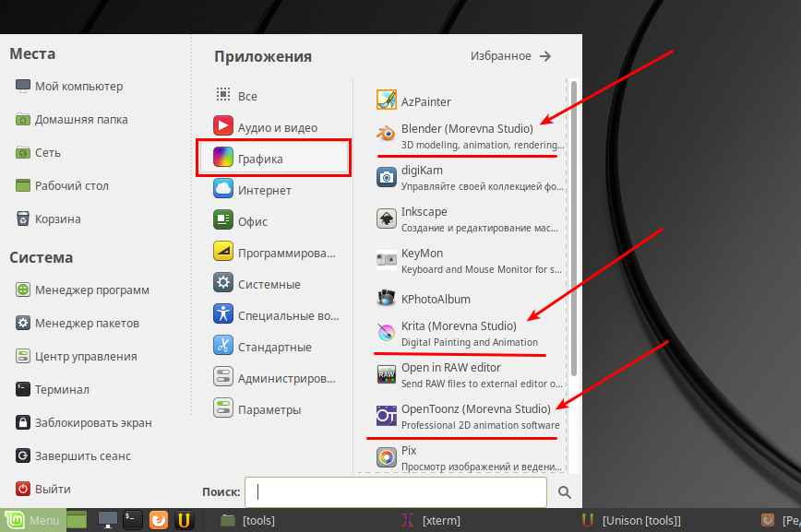Select the Графика category
This screenshot has height=532, width=801.
(273, 159)
